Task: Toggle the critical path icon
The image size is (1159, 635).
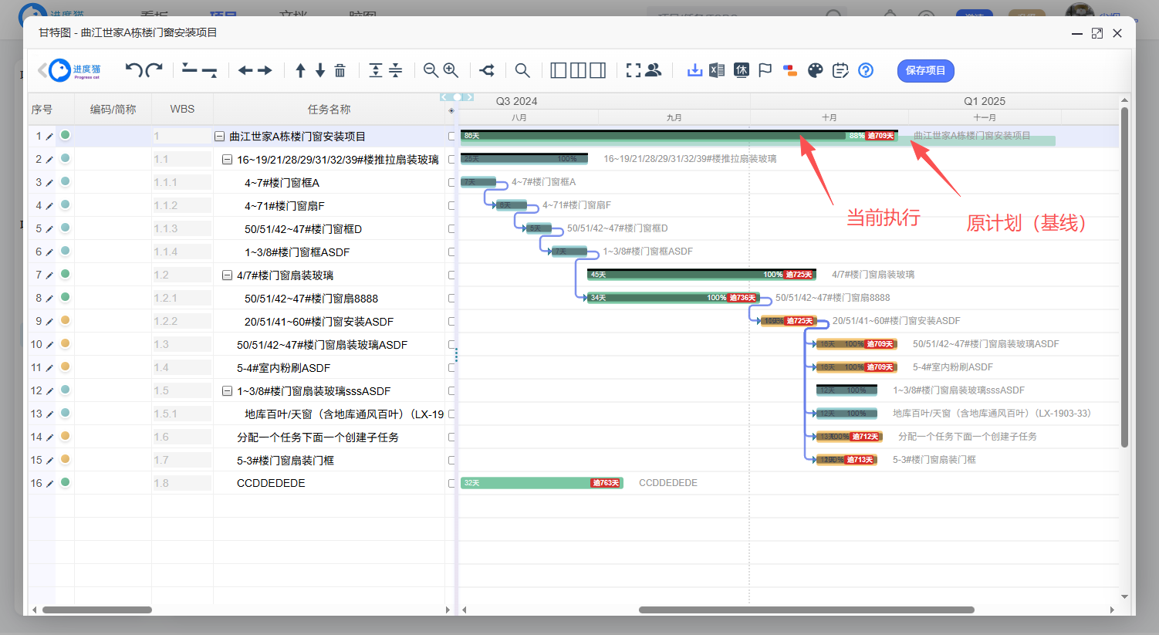Action: [x=487, y=70]
